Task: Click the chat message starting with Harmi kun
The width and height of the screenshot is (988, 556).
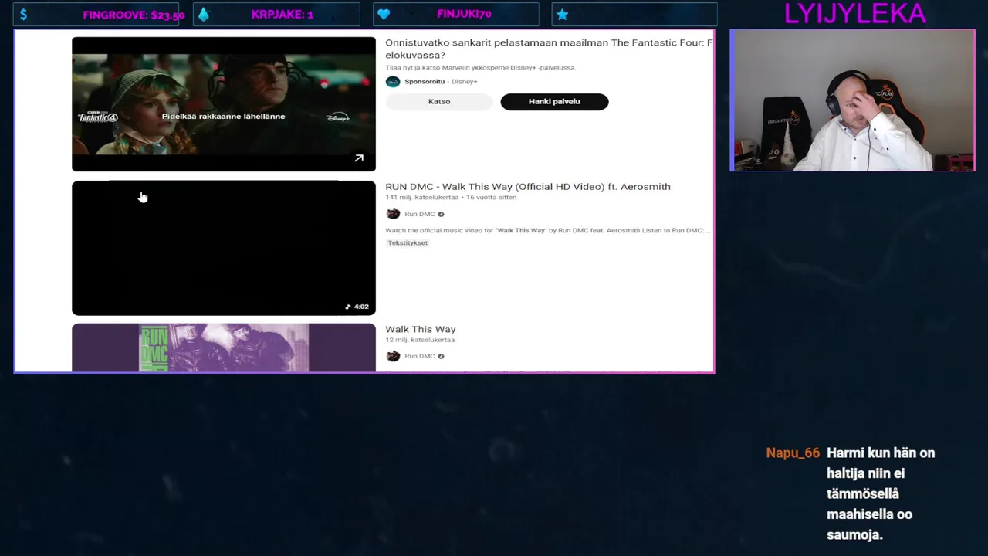Action: (x=881, y=493)
